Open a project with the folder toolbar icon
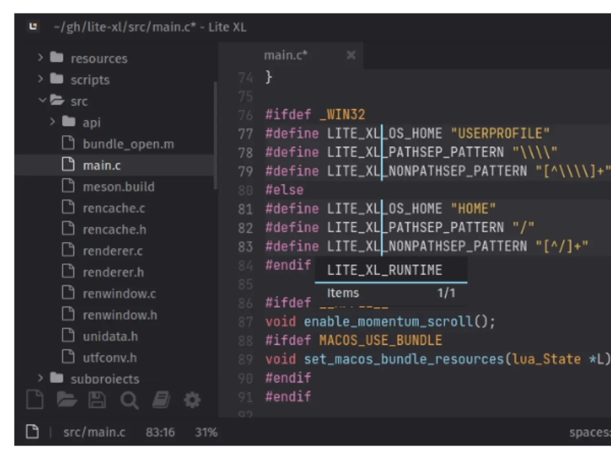611x458 pixels. point(67,399)
